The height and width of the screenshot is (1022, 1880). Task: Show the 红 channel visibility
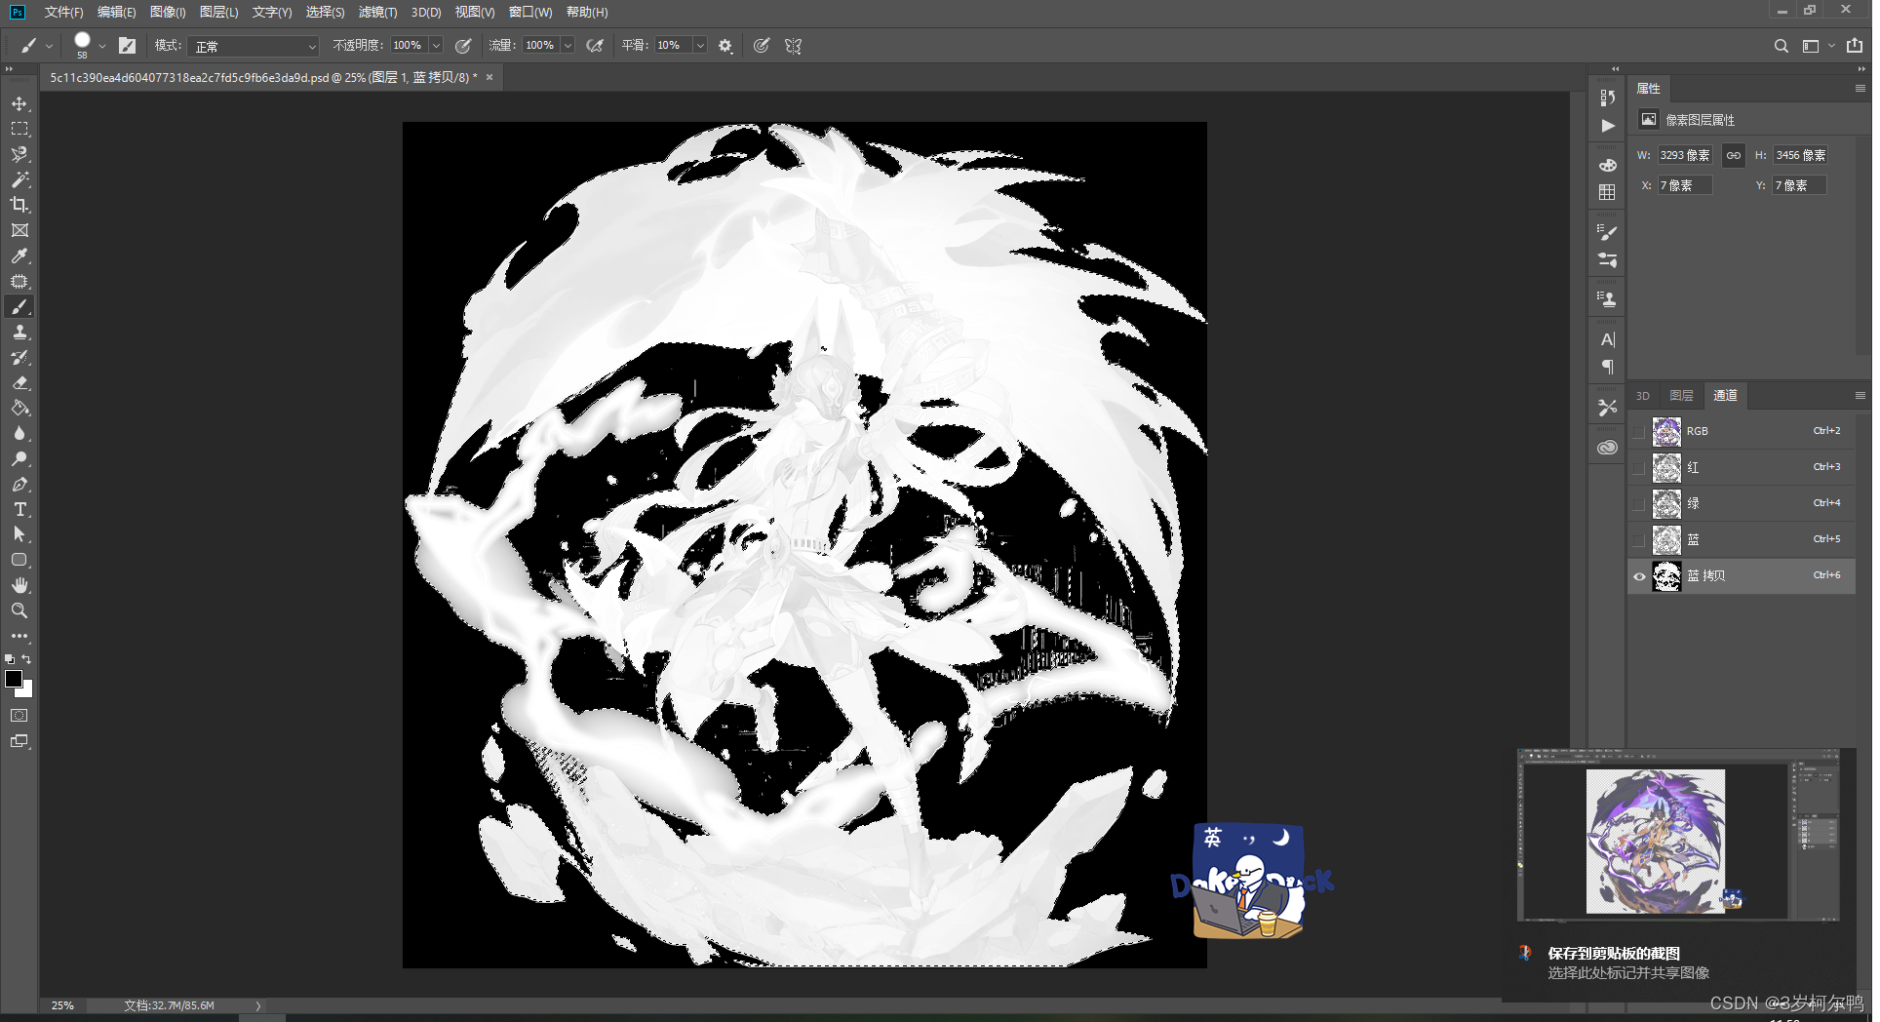1639,467
